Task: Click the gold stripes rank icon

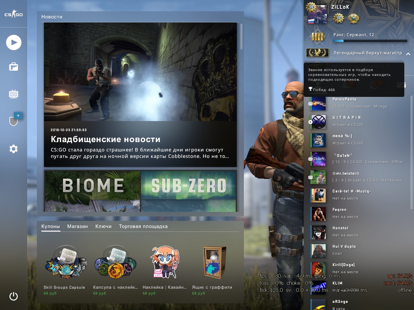Action: pos(317,36)
